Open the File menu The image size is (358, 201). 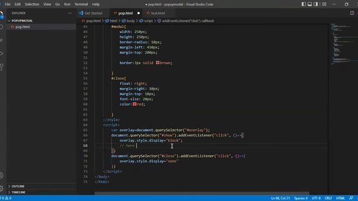[x=7, y=4]
